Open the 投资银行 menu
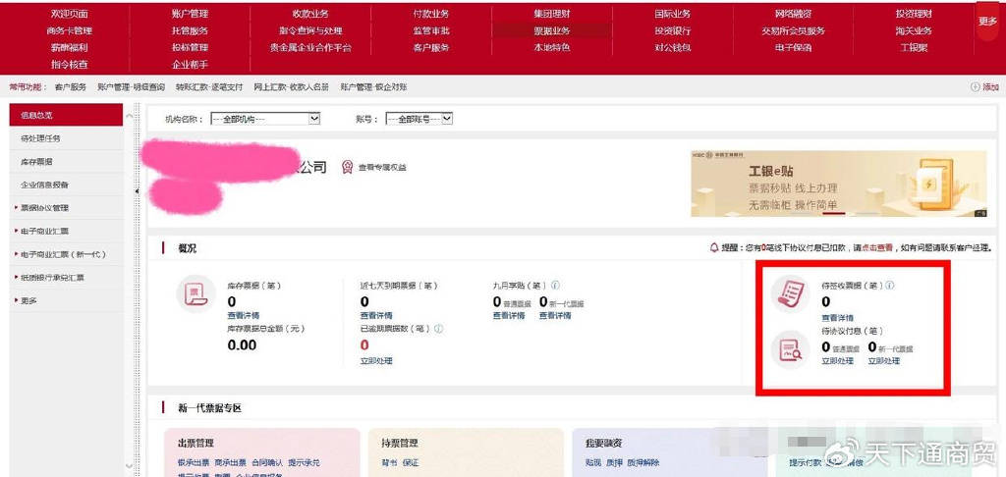Image resolution: width=1006 pixels, height=477 pixels. point(672,30)
